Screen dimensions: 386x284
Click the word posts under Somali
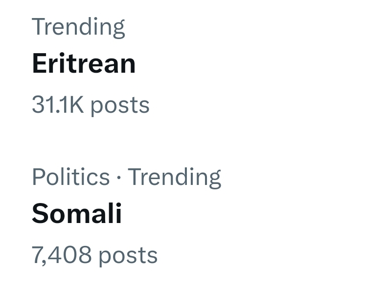128,256
